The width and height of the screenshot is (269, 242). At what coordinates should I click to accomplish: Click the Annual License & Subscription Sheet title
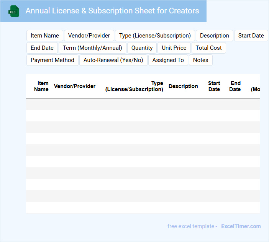(112, 11)
